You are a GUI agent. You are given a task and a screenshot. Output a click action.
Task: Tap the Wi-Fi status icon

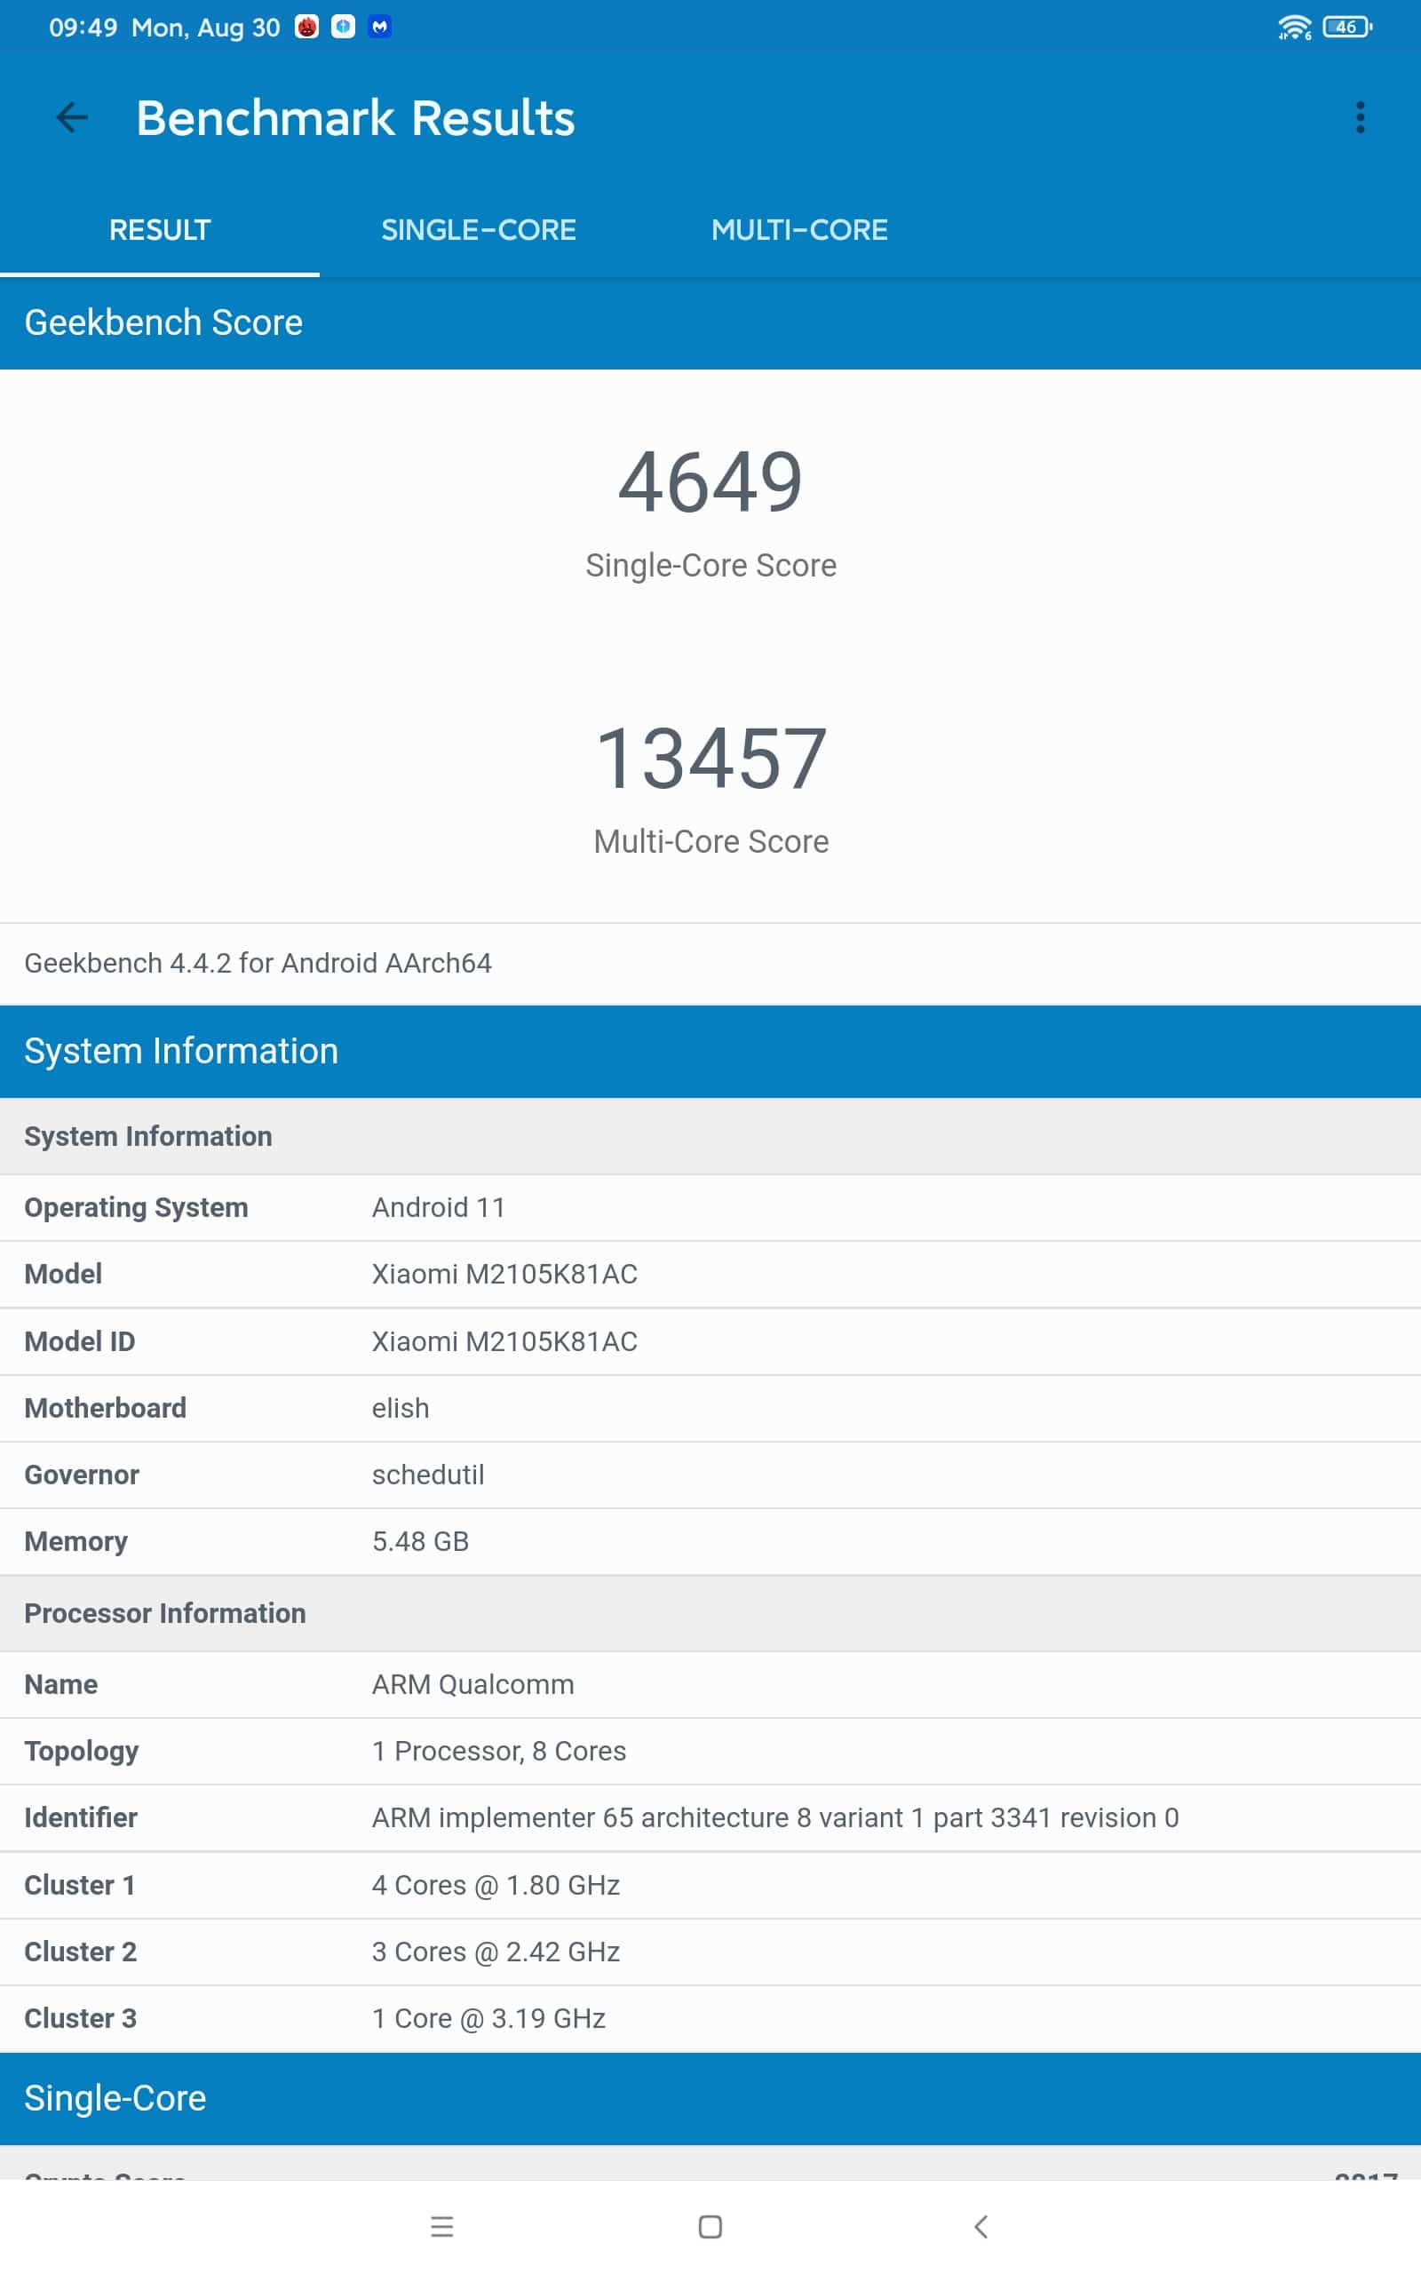pyautogui.click(x=1294, y=28)
